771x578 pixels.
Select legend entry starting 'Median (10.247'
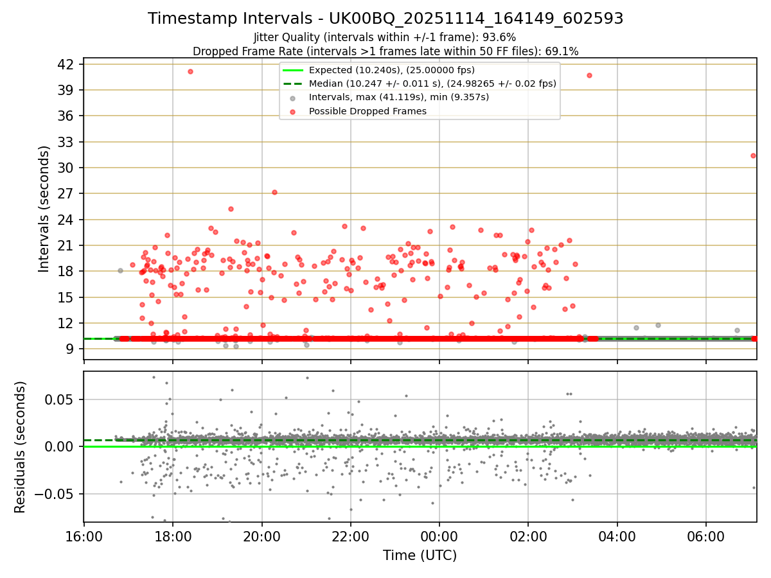pyautogui.click(x=432, y=83)
